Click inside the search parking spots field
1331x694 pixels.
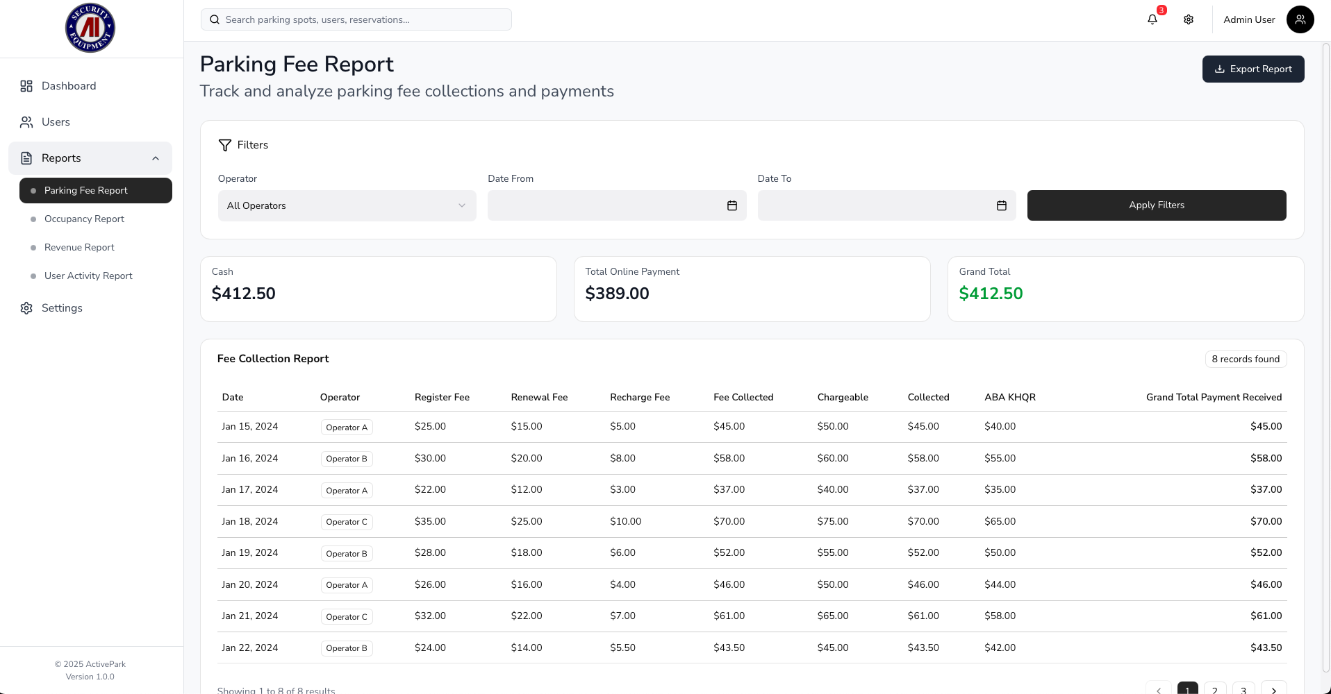pos(356,19)
